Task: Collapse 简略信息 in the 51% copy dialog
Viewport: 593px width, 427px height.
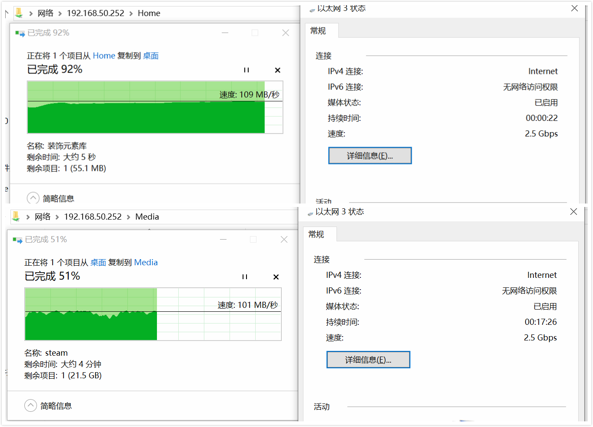Action: point(31,405)
